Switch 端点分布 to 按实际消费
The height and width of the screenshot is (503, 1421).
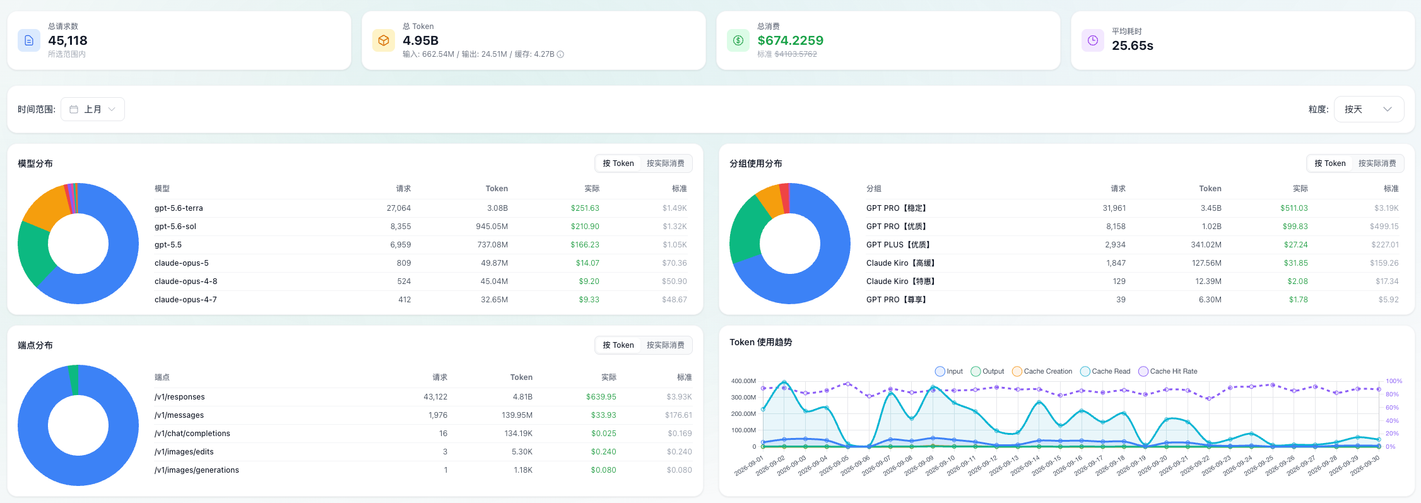click(665, 345)
